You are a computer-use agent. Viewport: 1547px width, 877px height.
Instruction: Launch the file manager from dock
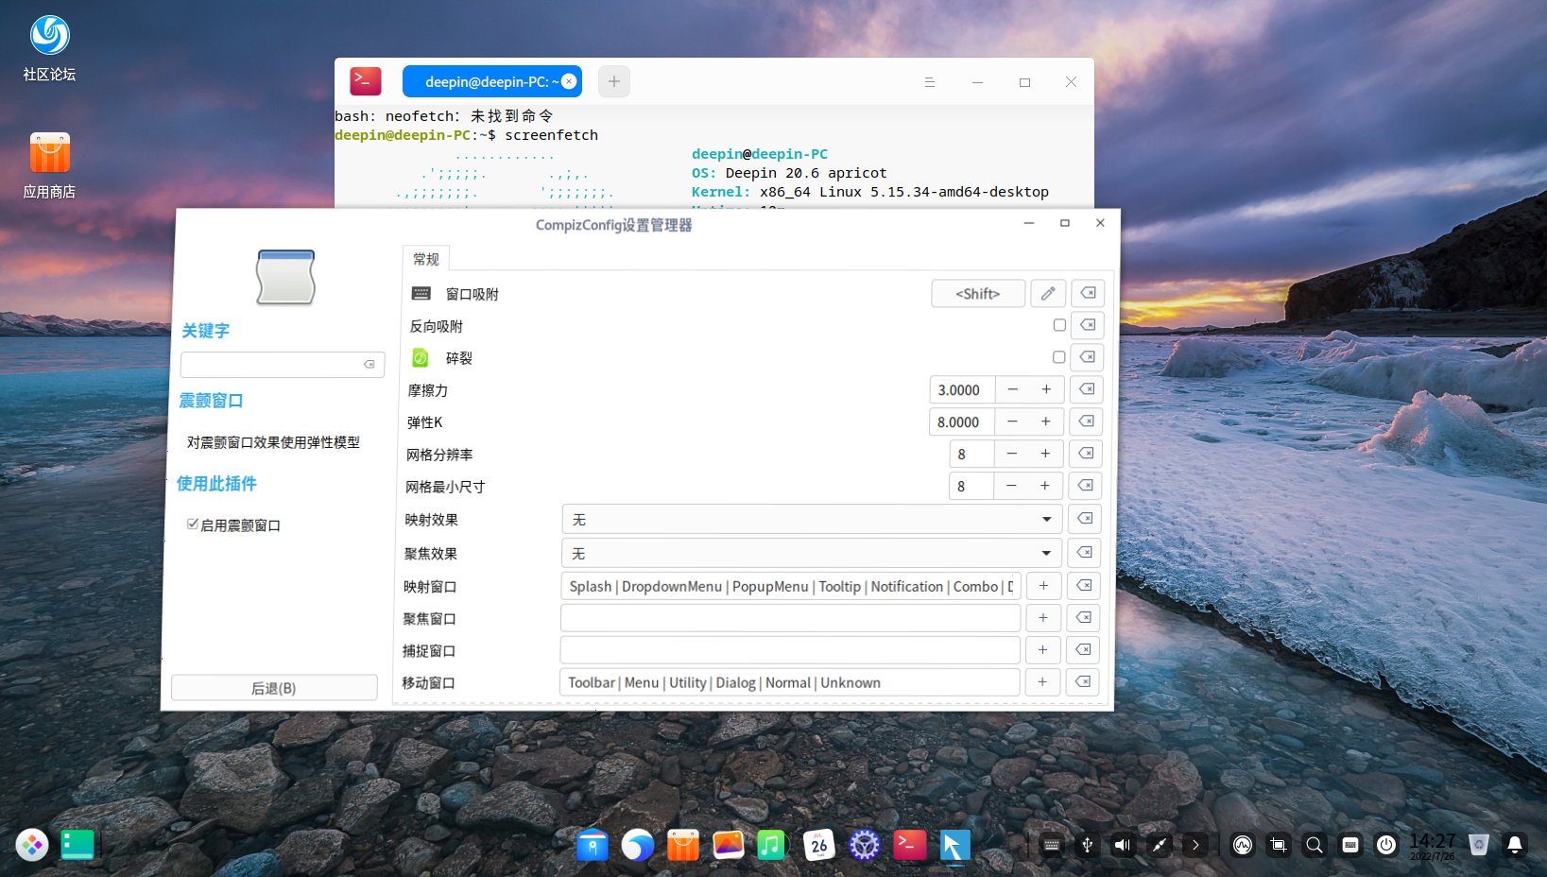coord(593,845)
